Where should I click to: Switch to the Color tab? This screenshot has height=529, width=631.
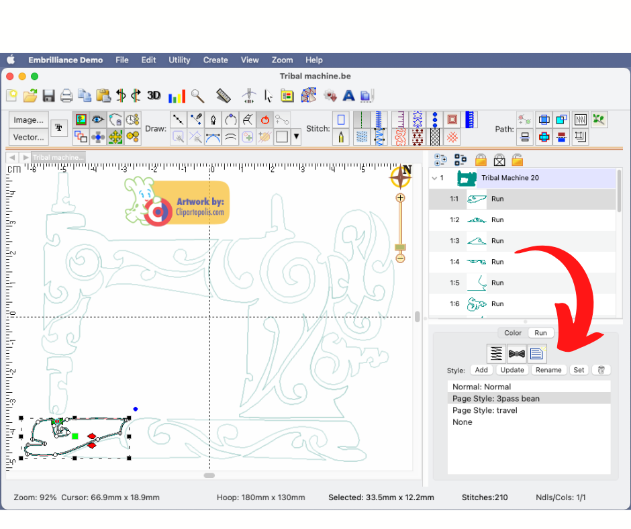click(x=513, y=332)
